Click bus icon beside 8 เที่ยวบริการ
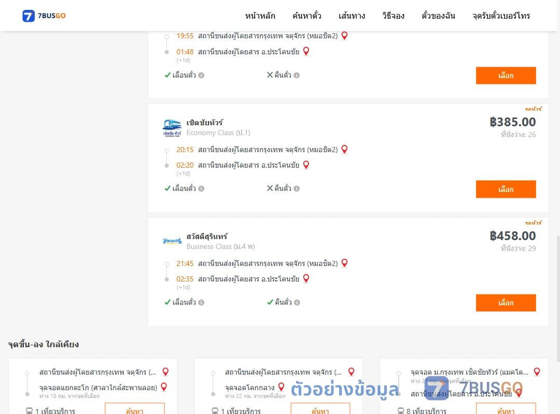The height and width of the screenshot is (414, 560). (x=400, y=411)
